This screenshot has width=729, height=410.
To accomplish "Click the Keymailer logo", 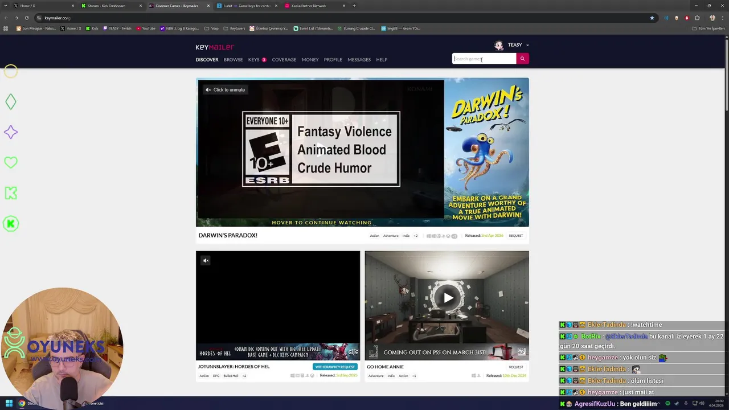I will (215, 47).
